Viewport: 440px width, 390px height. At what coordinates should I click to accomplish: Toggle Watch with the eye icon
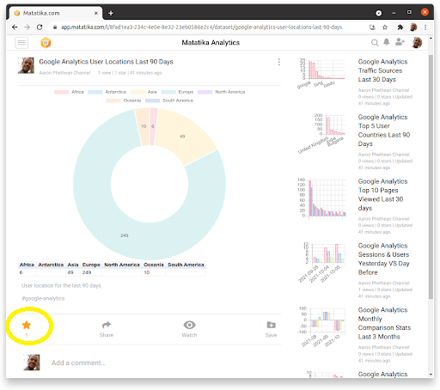[189, 325]
